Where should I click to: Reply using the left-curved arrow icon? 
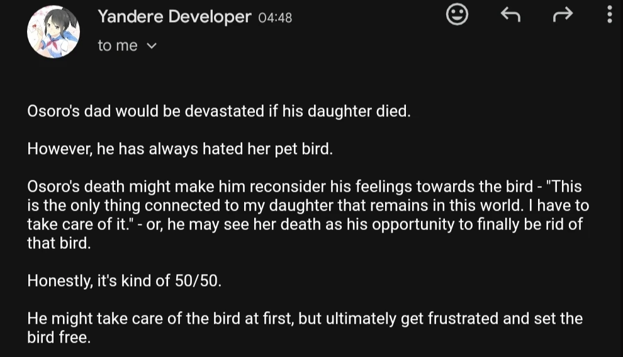pos(510,15)
